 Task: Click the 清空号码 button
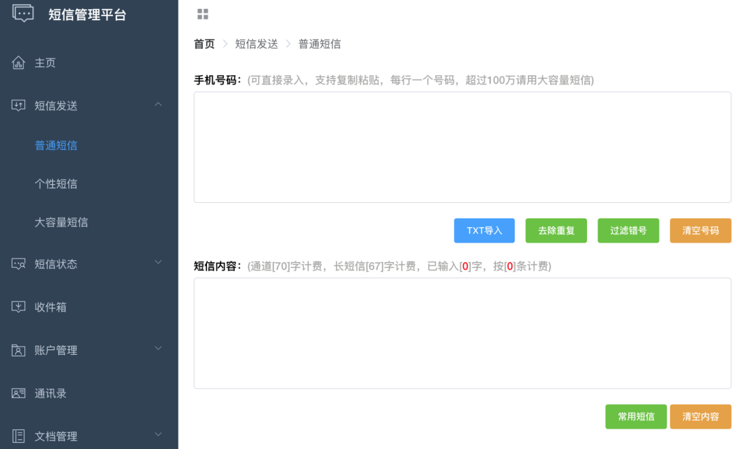pyautogui.click(x=701, y=231)
